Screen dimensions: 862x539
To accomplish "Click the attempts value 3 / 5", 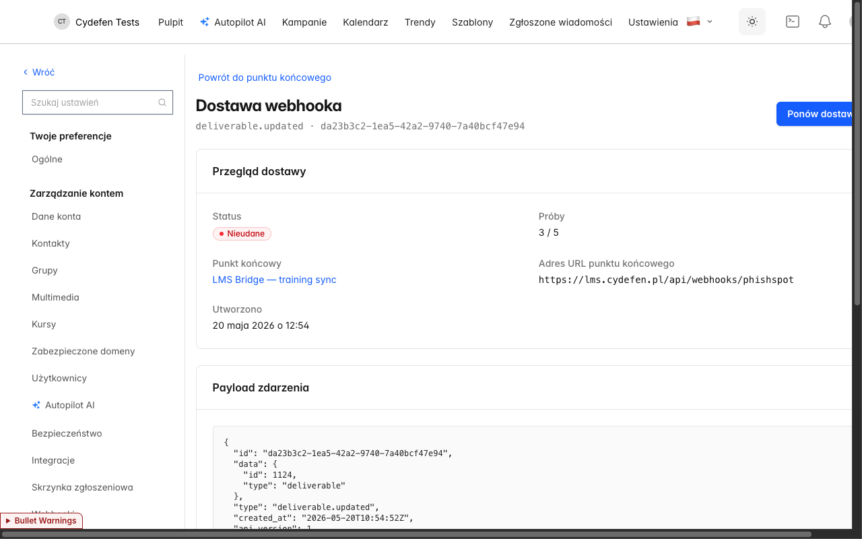I will (549, 232).
